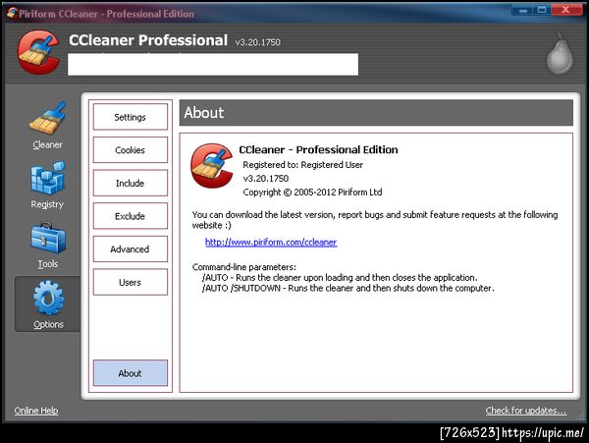Viewport: 589px width, 443px height.
Task: Open the Cookies options tab
Action: point(131,150)
